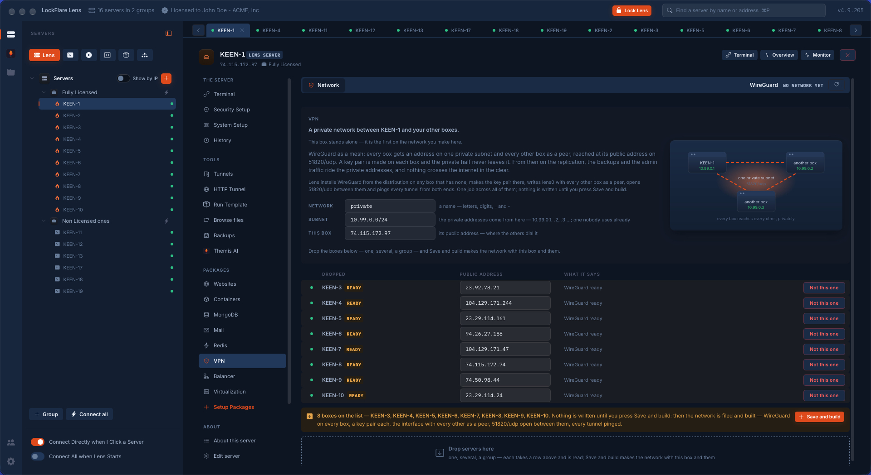Switch to the KEEN-4 tab
Viewport: 871px width, 475px height.
click(x=271, y=30)
